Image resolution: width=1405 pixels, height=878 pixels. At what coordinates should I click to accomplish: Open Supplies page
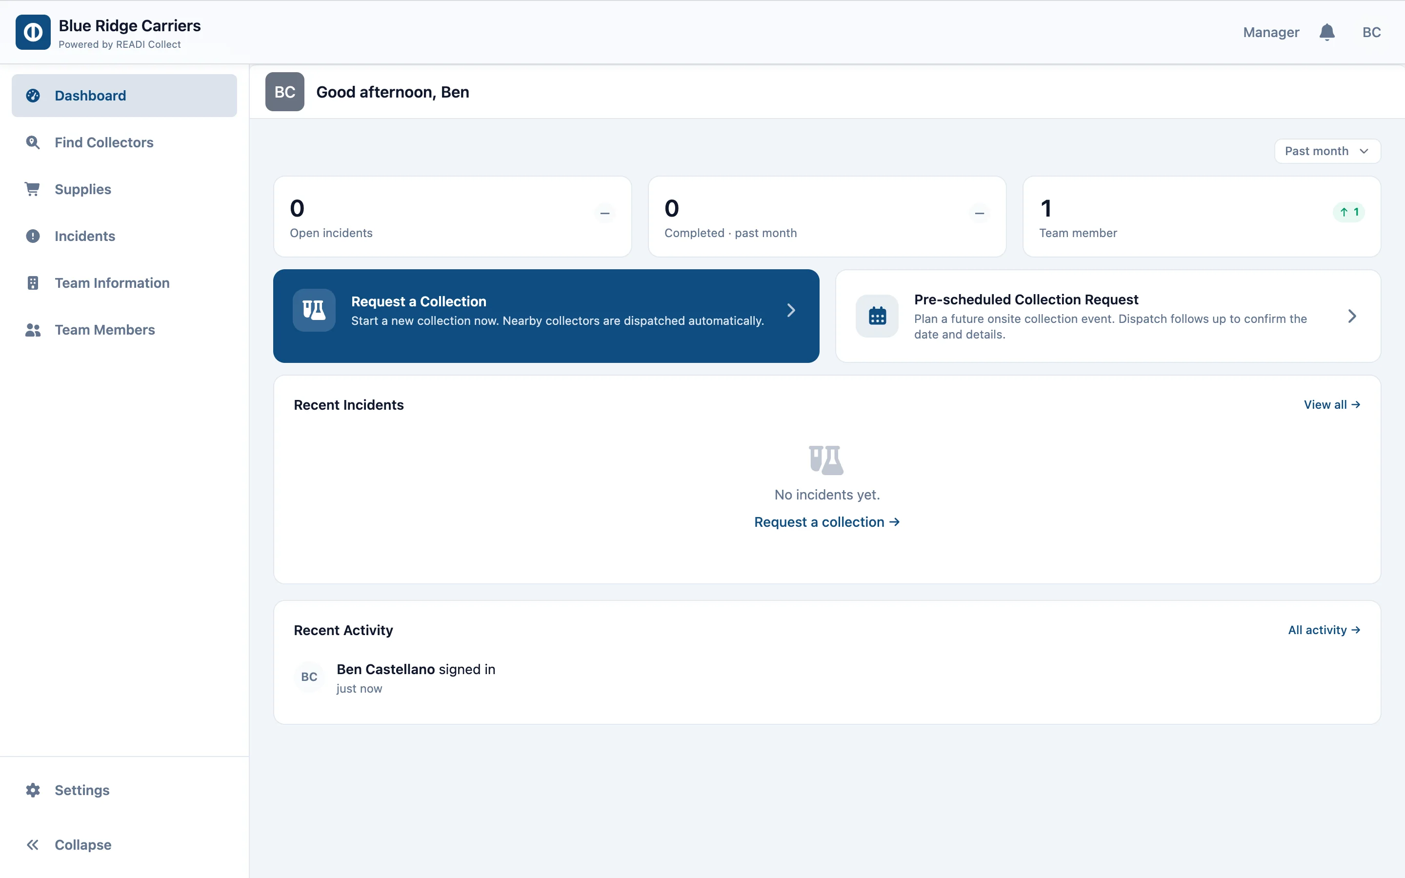(124, 189)
